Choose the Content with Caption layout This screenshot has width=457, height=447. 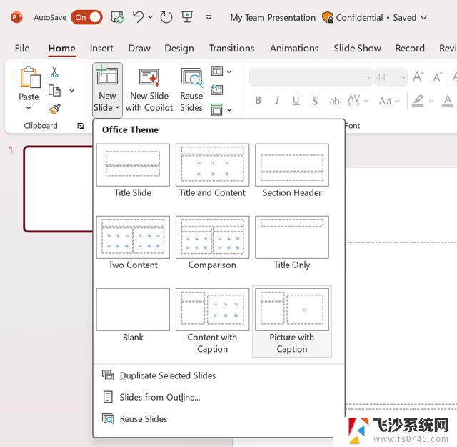(212, 321)
